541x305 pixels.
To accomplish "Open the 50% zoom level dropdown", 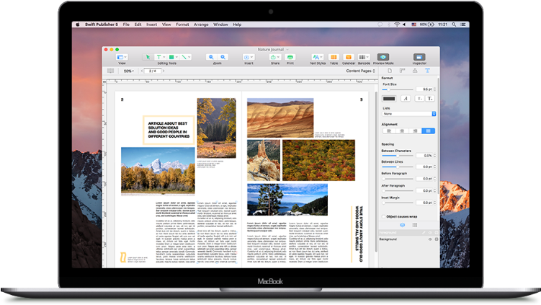I will (128, 71).
